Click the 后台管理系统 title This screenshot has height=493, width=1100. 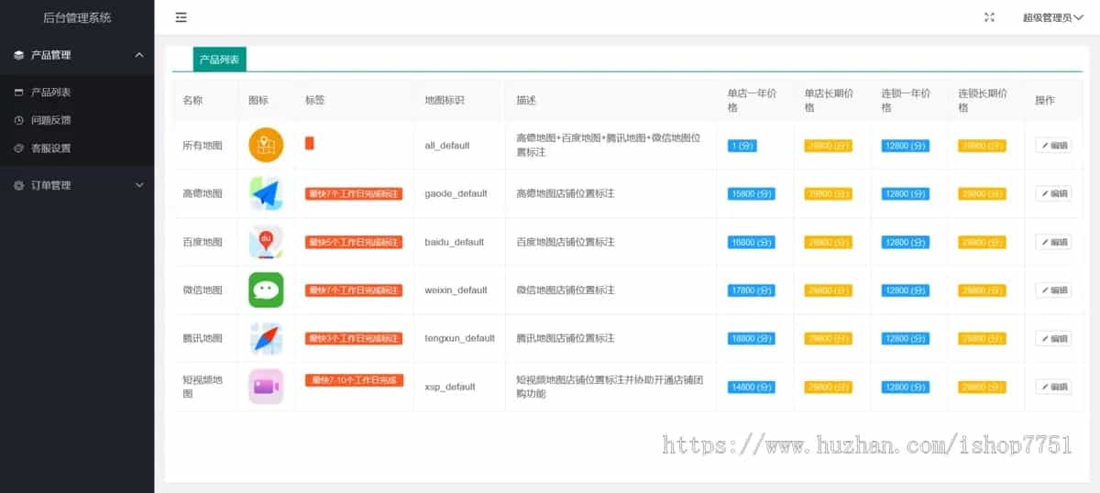click(77, 17)
